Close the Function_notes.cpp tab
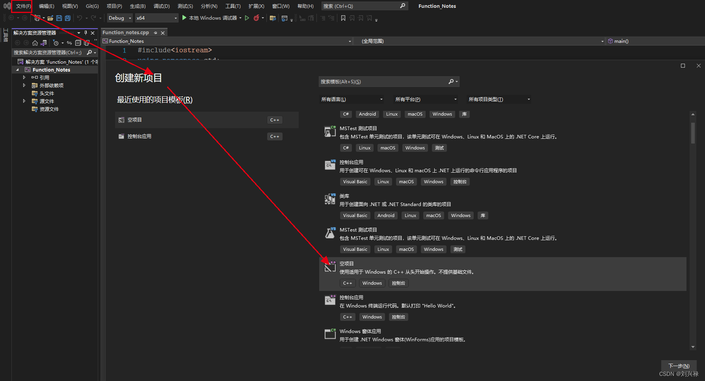The height and width of the screenshot is (381, 705). [x=163, y=33]
